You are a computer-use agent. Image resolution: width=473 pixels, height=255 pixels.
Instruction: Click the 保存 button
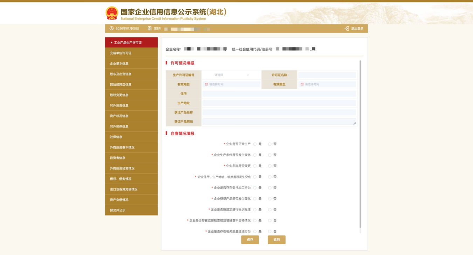pos(250,240)
